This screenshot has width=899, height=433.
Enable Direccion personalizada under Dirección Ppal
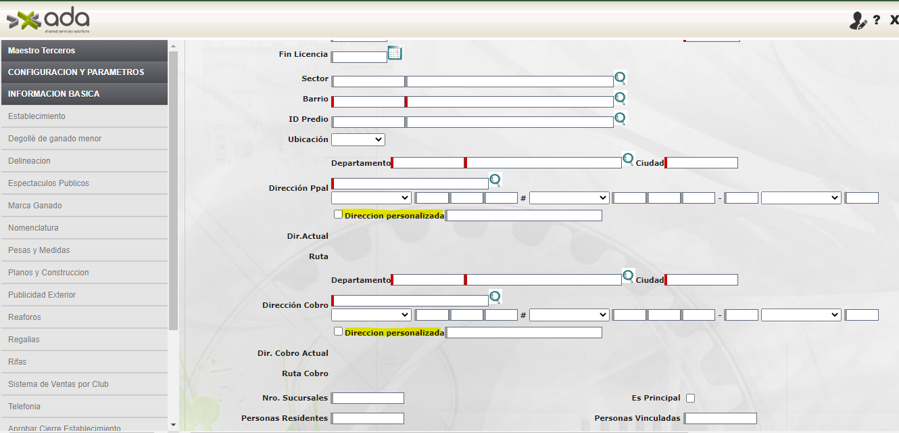coord(339,214)
